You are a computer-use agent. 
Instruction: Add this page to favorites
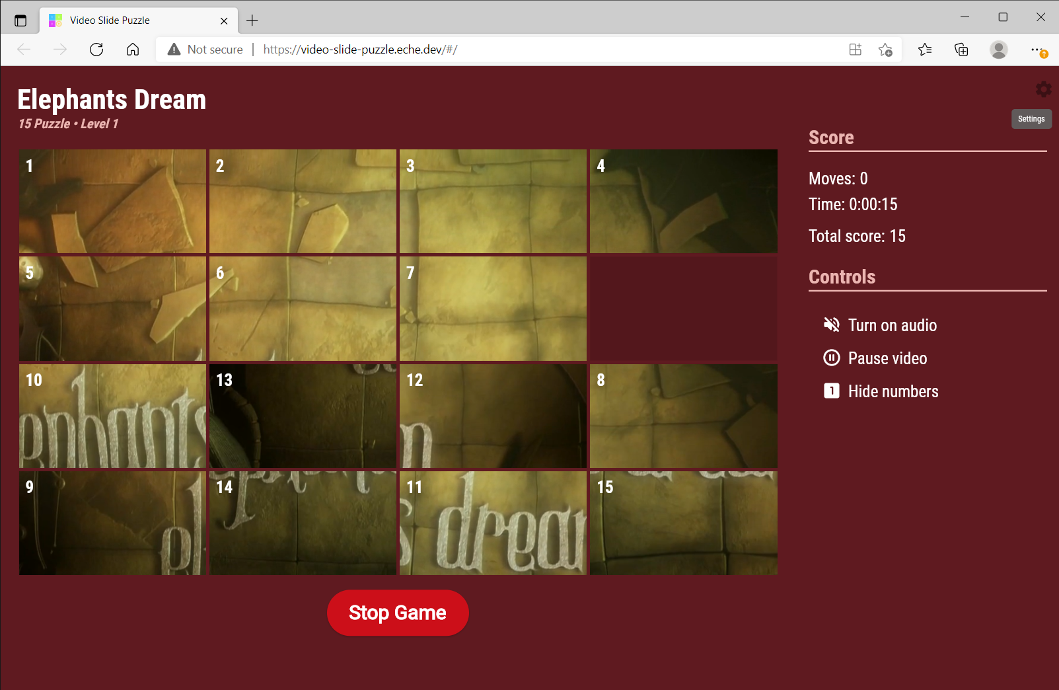click(x=885, y=50)
